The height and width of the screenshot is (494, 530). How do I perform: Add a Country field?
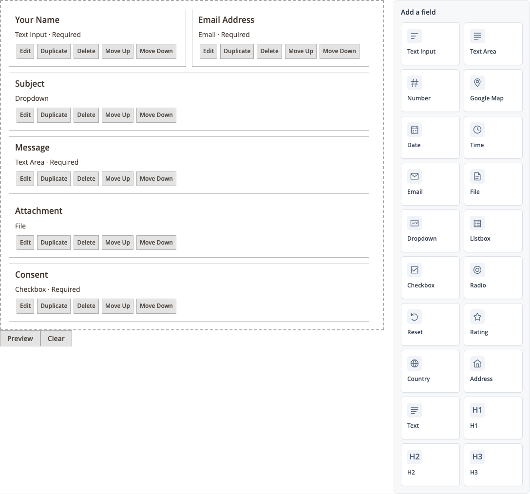pyautogui.click(x=430, y=371)
